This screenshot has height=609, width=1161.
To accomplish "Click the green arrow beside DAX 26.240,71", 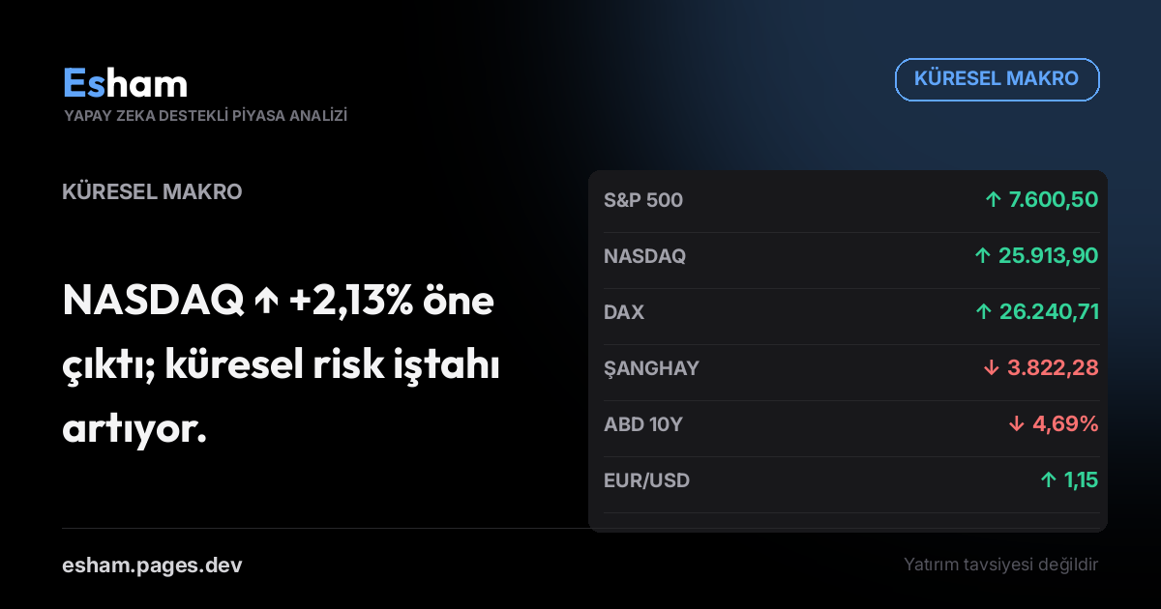I will [x=984, y=312].
